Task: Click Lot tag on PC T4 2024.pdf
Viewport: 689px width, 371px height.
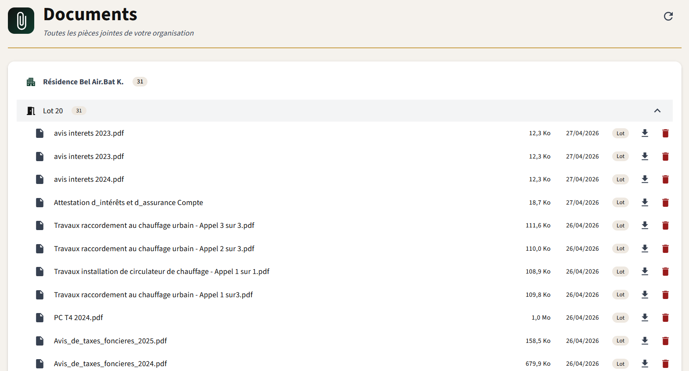Action: point(620,317)
